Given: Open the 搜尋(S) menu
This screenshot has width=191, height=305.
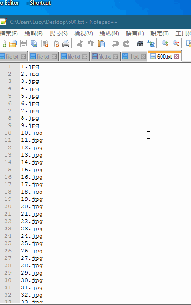Looking at the screenshot, I should click(x=58, y=34).
